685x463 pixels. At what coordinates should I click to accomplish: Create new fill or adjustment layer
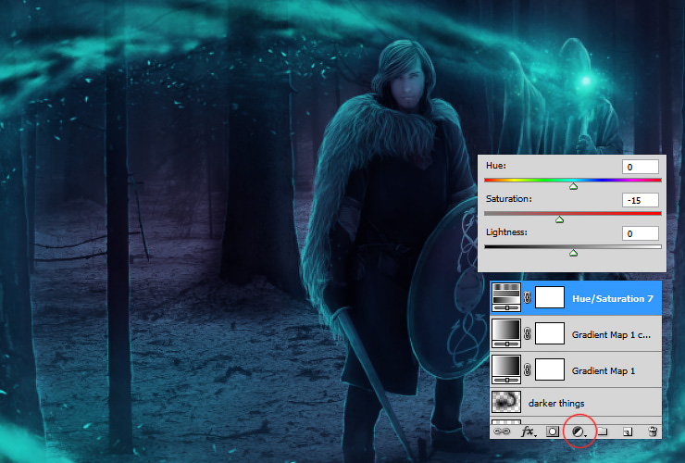[x=579, y=432]
